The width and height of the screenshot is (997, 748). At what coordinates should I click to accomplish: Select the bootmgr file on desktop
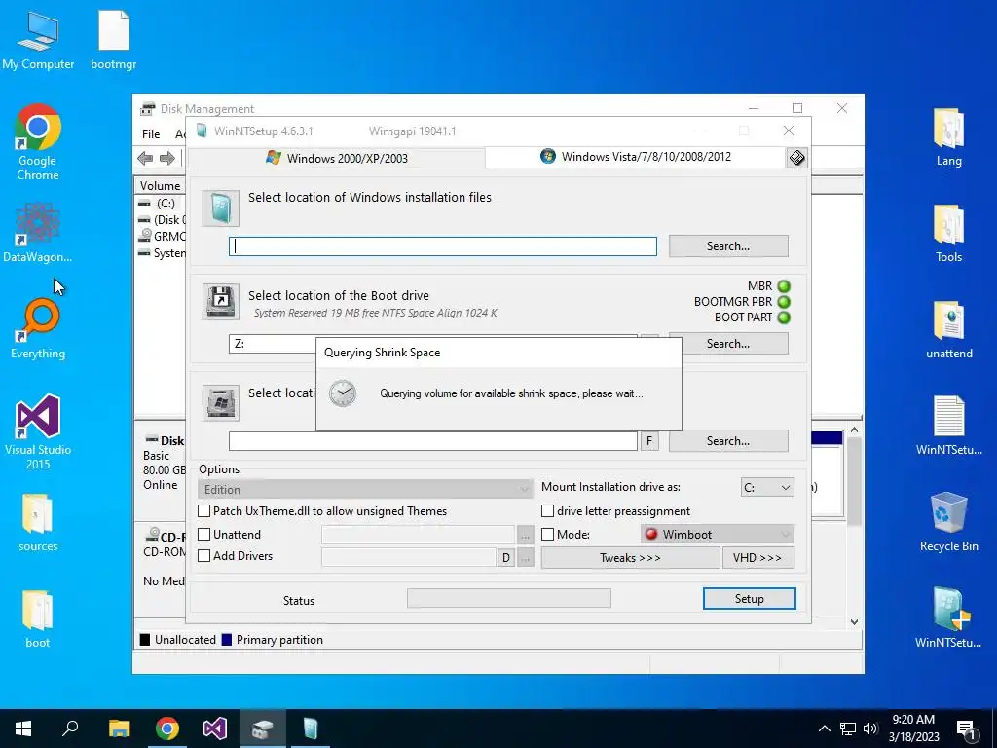114,39
